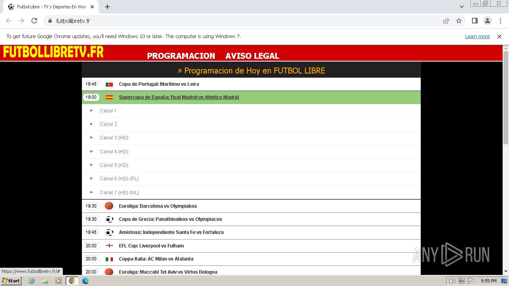The image size is (509, 286).
Task: Click the volume speaker tray icon
Action: click(452, 281)
